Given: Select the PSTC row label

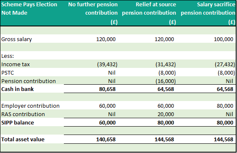Looking at the screenshot, I should pos(8,73).
